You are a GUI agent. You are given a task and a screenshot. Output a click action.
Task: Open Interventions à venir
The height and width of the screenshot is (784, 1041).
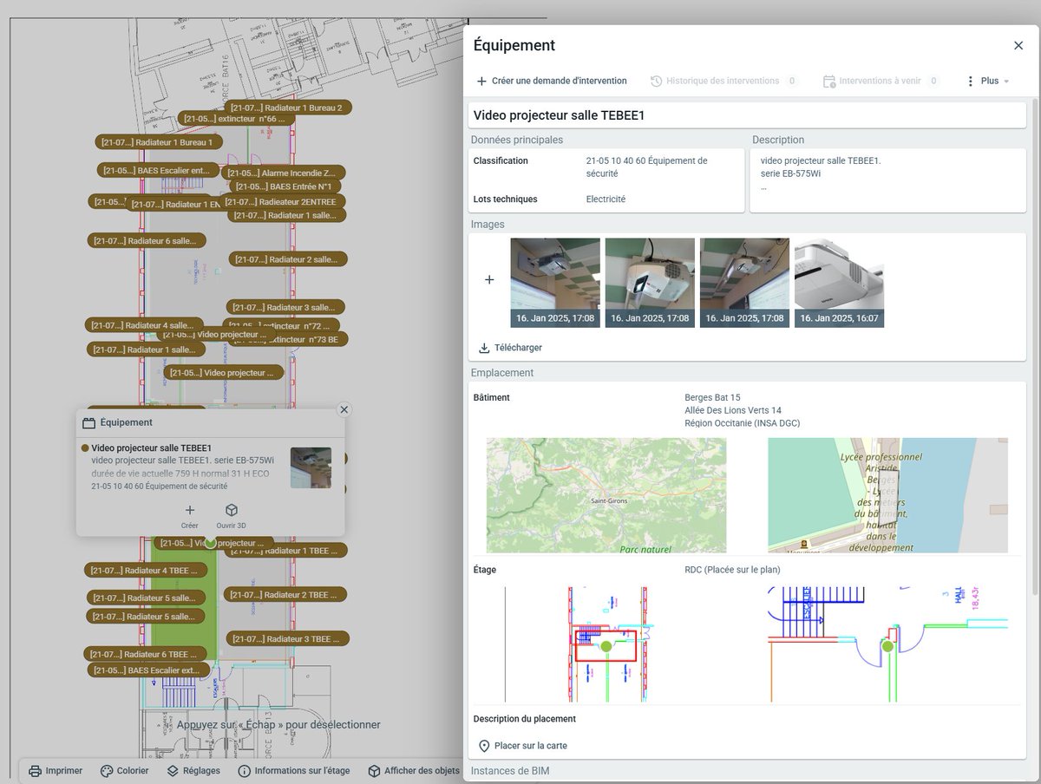tap(880, 81)
